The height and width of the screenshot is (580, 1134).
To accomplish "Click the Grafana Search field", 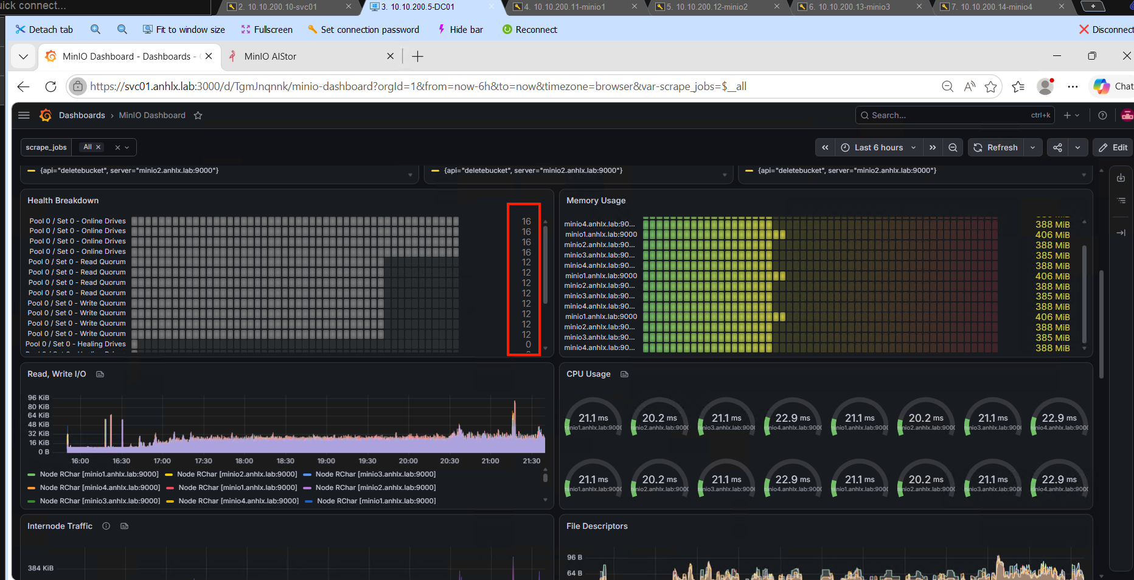I will pos(955,115).
